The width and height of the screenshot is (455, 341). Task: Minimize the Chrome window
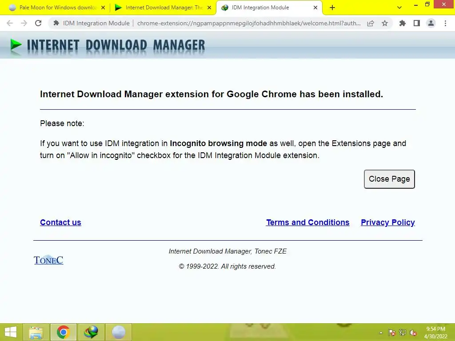pyautogui.click(x=416, y=4)
